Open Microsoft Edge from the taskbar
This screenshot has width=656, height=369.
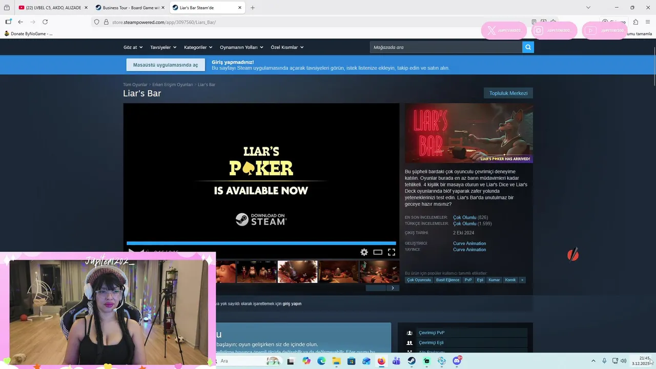(321, 361)
